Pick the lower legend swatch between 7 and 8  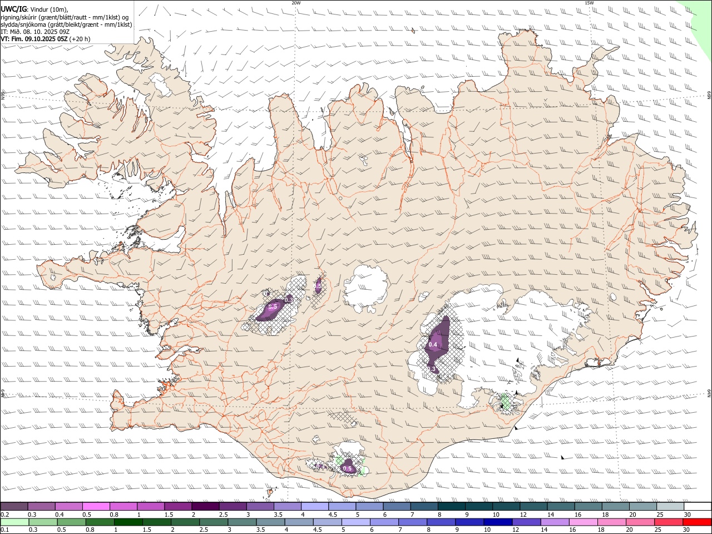[412, 522]
